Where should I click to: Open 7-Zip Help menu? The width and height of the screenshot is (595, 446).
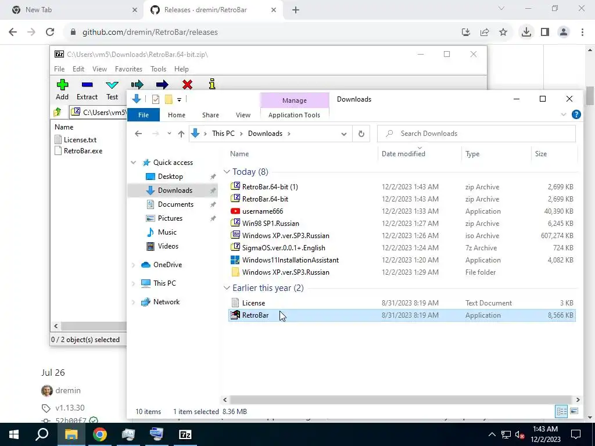[x=181, y=69]
